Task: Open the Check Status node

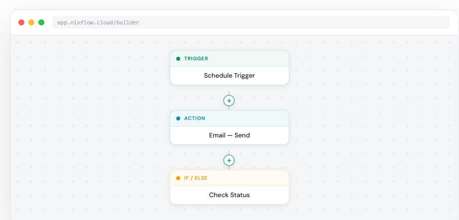Action: click(229, 195)
